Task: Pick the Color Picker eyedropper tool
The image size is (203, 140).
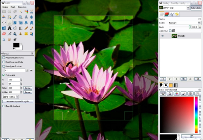Action: 15,17
